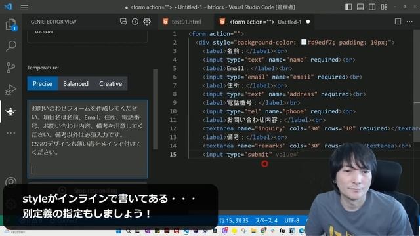The height and width of the screenshot is (236, 420).
Task: Open the Explorer view in activity bar
Action: tap(11, 25)
